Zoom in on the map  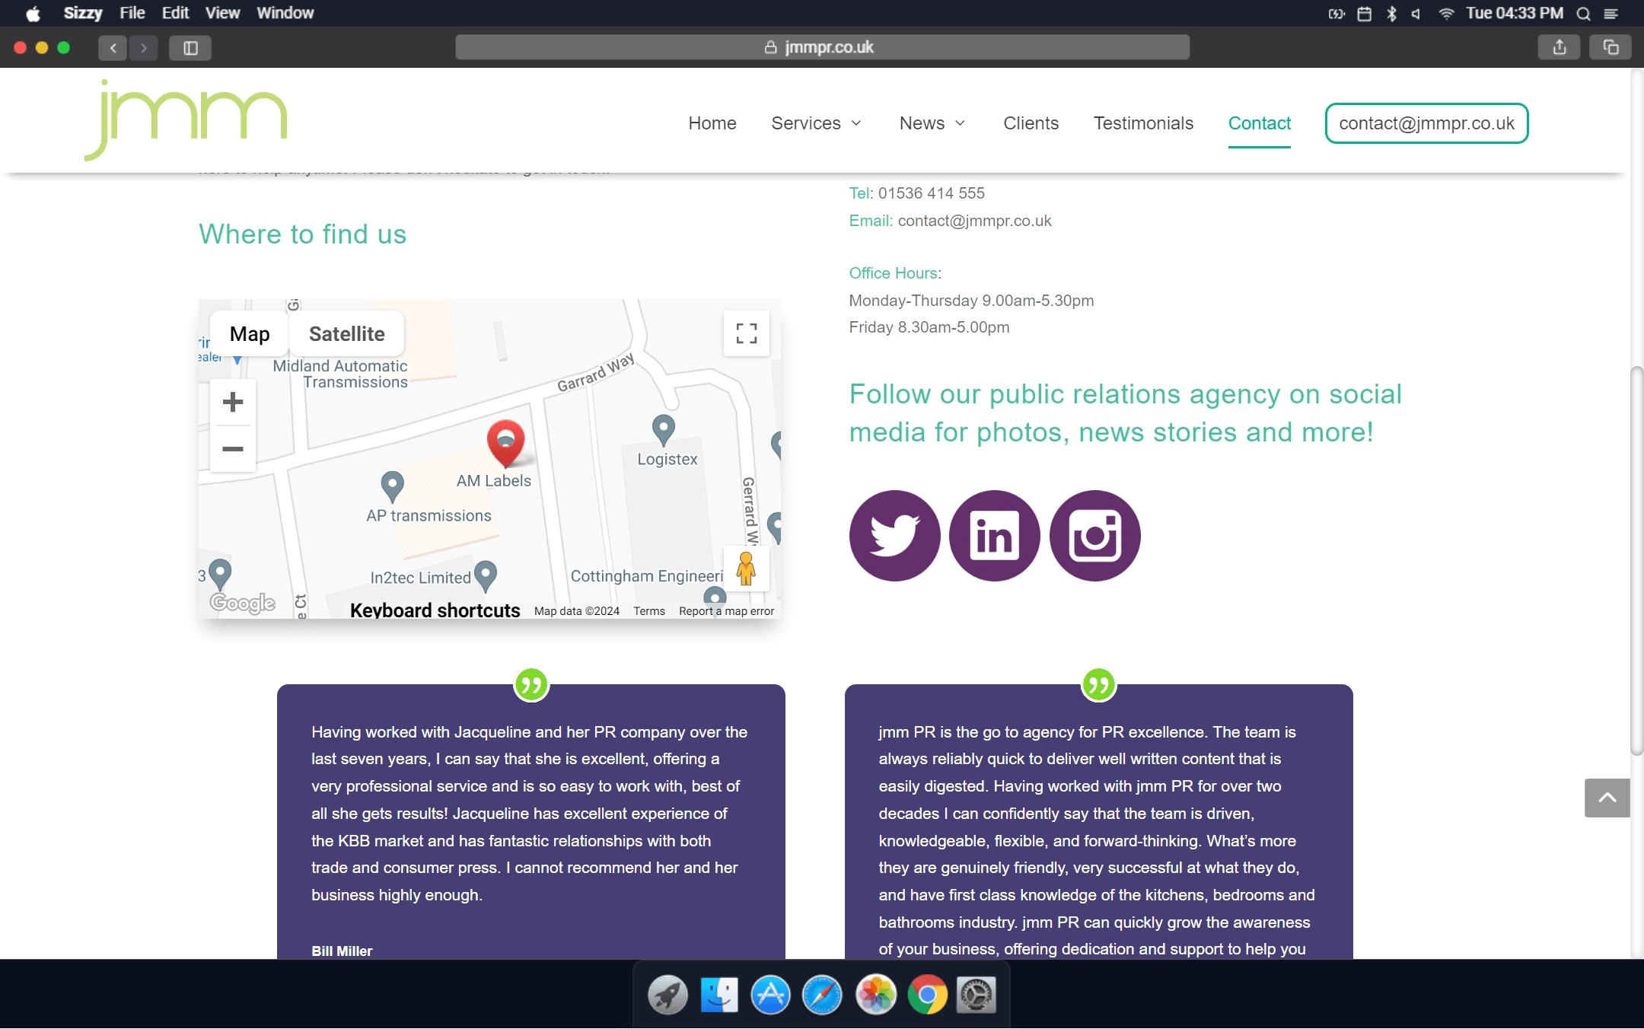(232, 402)
